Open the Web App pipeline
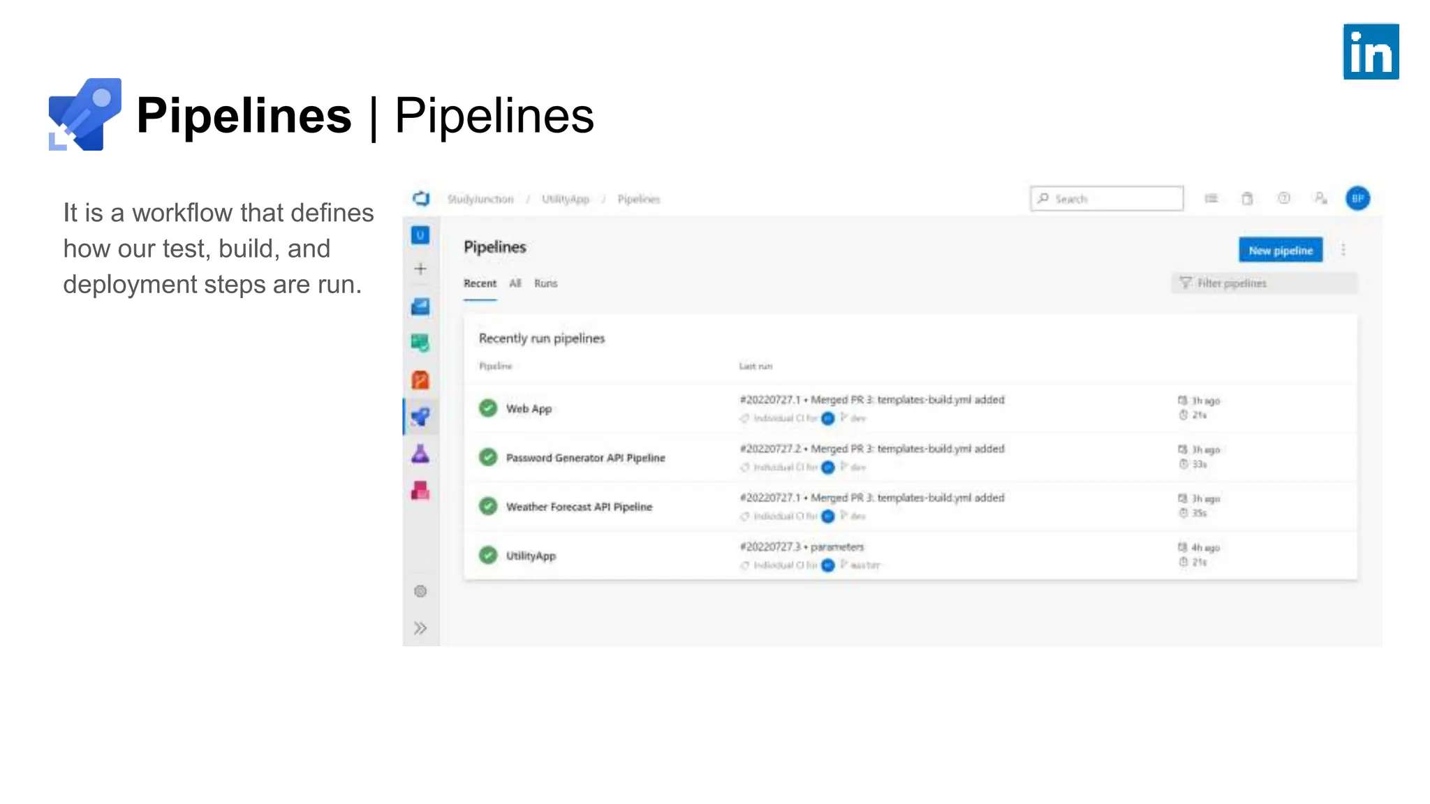The image size is (1430, 804). point(529,409)
